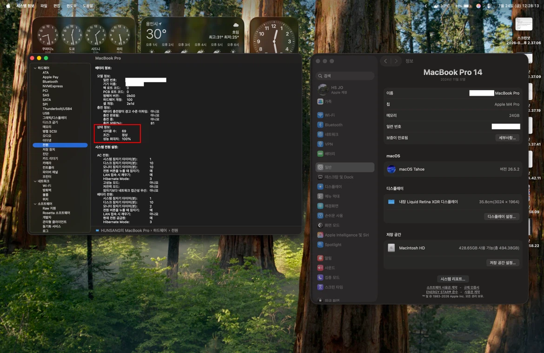Collapse 소프트웨어 section in System Information

(x=35, y=204)
